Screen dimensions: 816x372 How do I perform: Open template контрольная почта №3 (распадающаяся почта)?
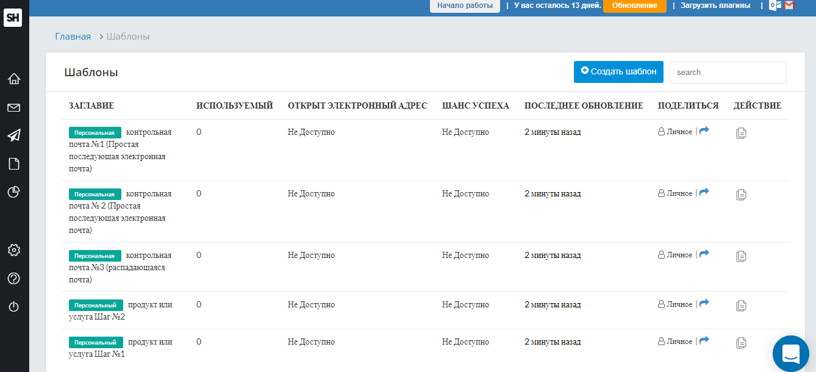120,267
